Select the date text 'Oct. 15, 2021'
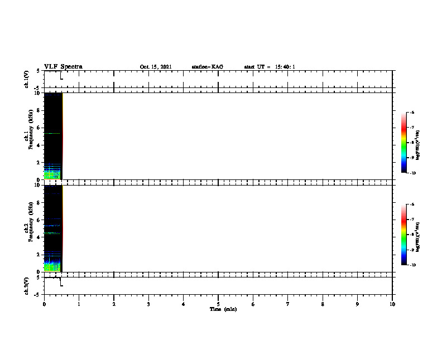The image size is (442, 341). 156,67
